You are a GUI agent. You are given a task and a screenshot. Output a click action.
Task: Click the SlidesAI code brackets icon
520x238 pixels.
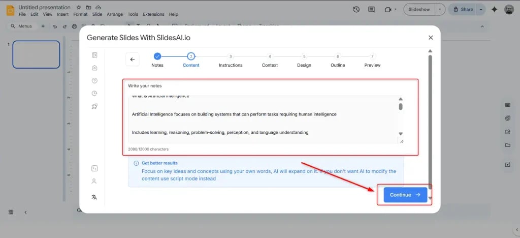pyautogui.click(x=94, y=168)
